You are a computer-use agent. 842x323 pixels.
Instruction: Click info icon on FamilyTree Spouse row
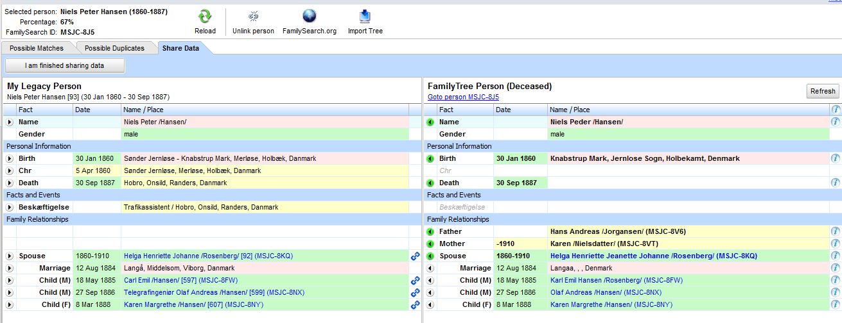(x=836, y=256)
